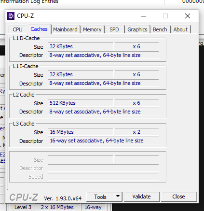This screenshot has width=204, height=211.
Task: Click the L1 I-Cache descriptor field
Action: (x=103, y=83)
